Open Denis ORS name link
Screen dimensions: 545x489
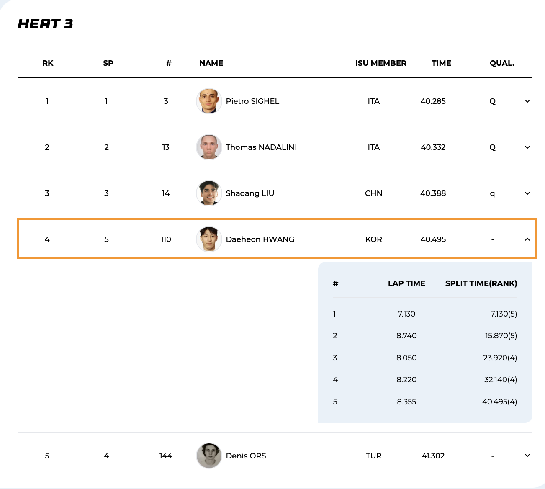(x=246, y=456)
